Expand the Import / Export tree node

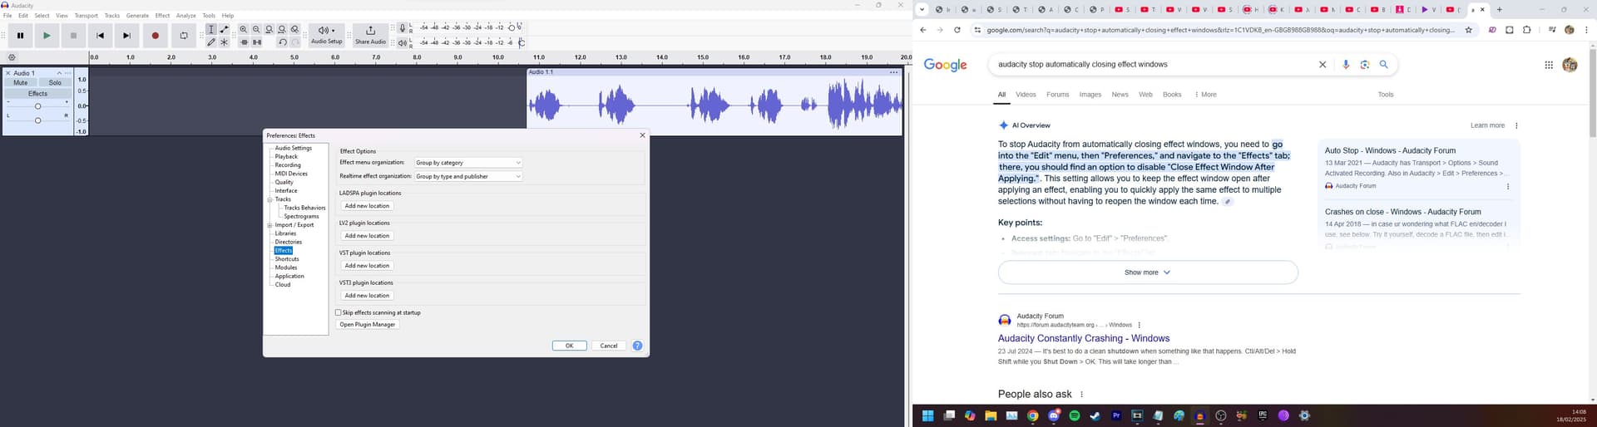tap(269, 225)
